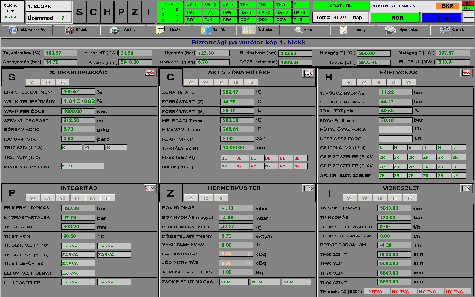The height and width of the screenshot is (297, 475).
Task: Click the BÓRSAV KONC. value field
Action: (78, 129)
